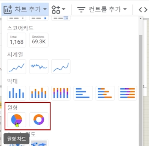Insert the vertical column chart
This screenshot has width=149, height=146.
(17, 93)
